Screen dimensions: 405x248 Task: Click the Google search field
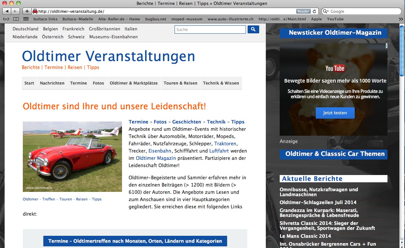(x=361, y=11)
